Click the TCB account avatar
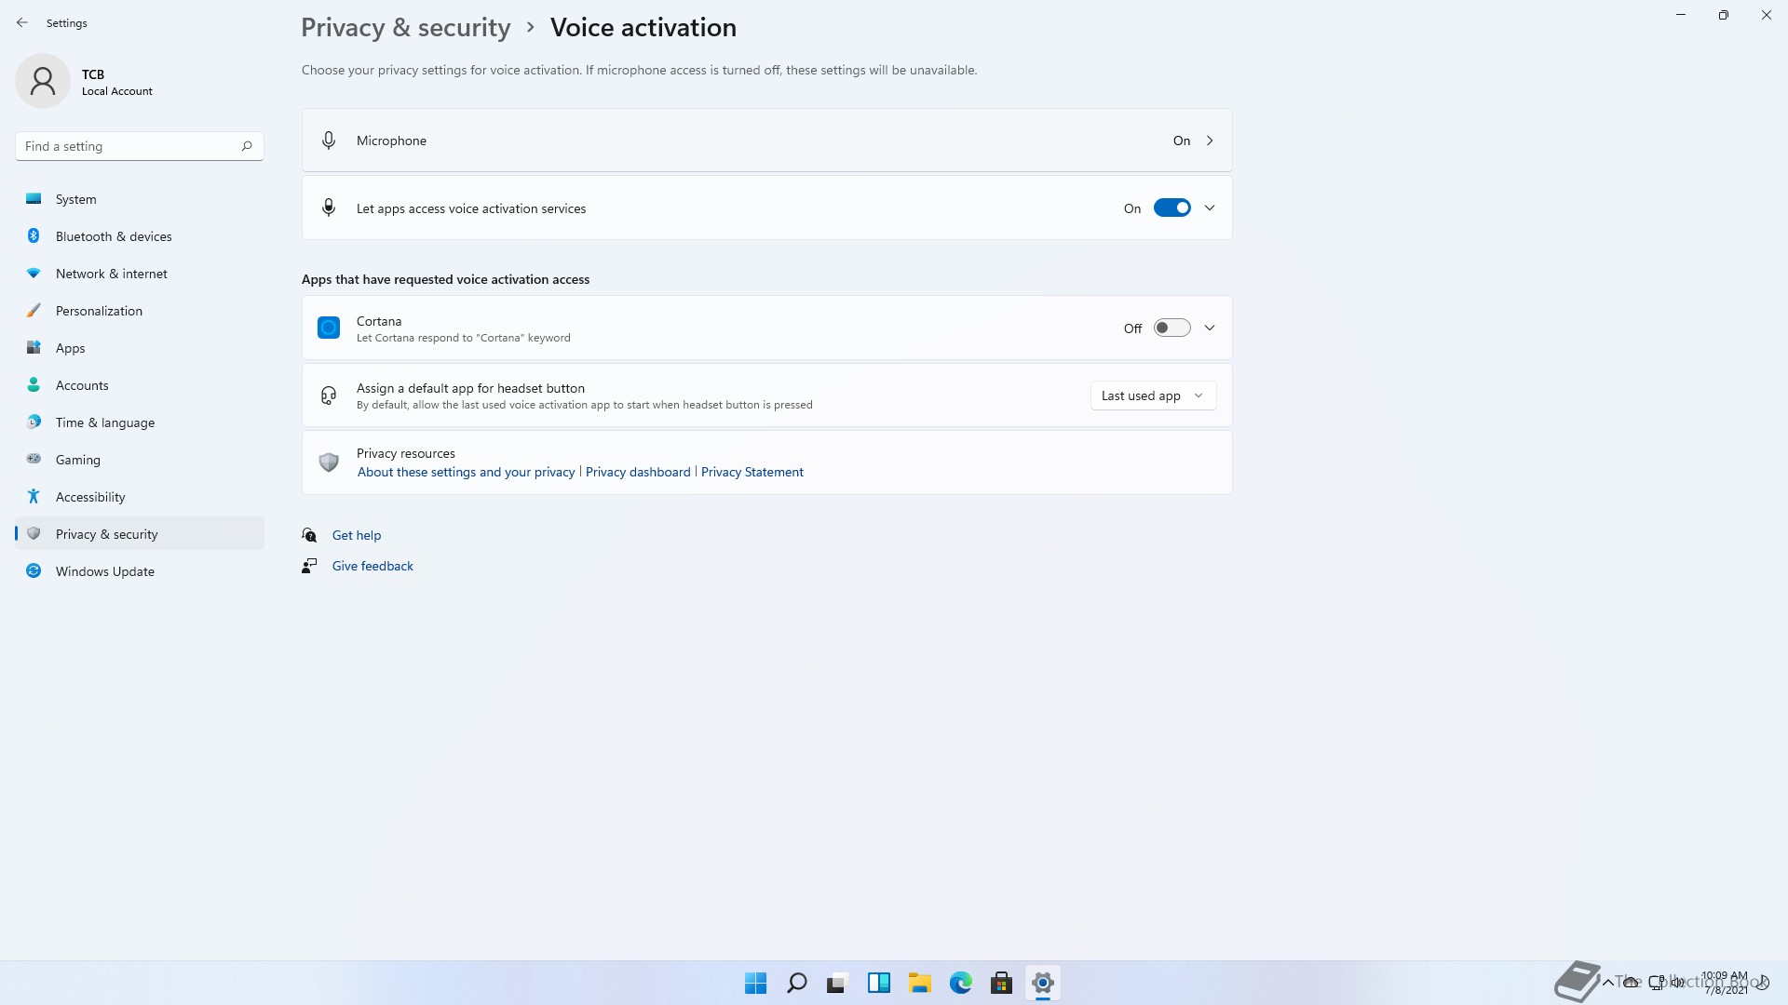The width and height of the screenshot is (1788, 1005). coord(43,81)
